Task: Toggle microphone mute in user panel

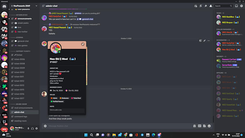Action: [28, 129]
